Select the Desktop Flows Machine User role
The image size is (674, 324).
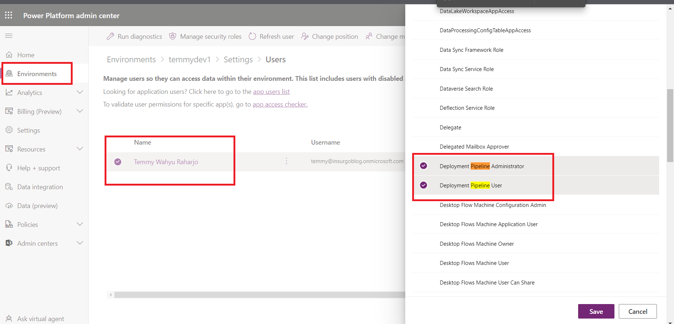(x=536, y=263)
